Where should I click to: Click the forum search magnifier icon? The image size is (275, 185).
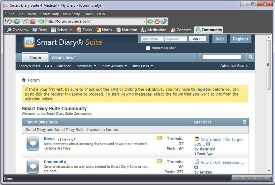[250, 57]
